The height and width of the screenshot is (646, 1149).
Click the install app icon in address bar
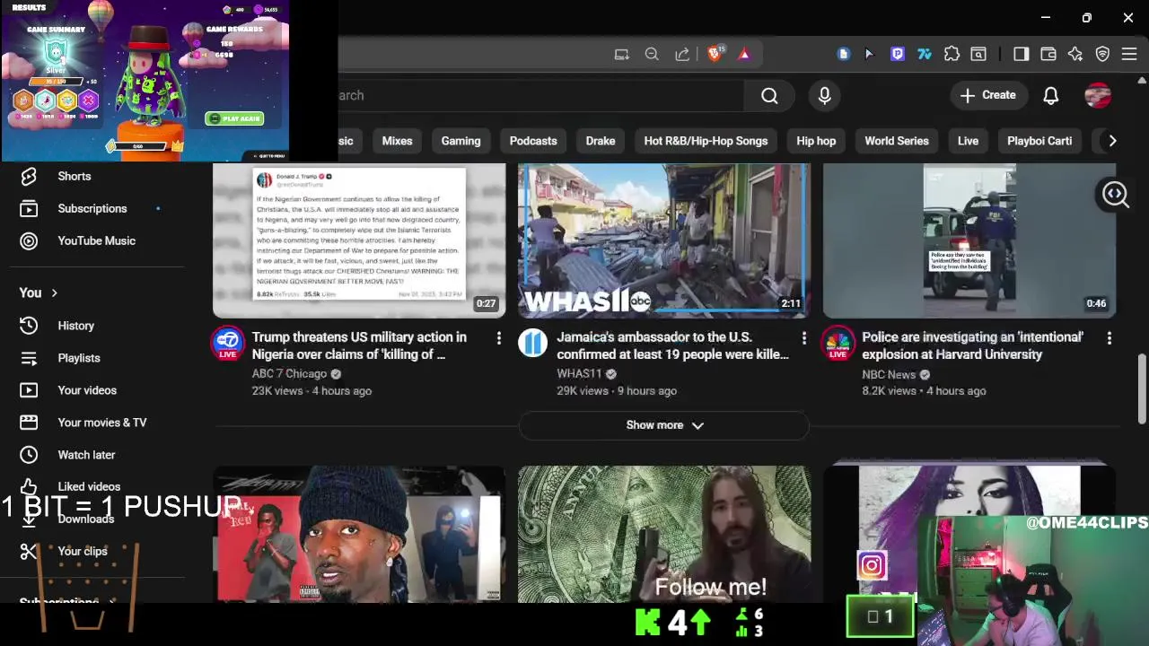621,54
